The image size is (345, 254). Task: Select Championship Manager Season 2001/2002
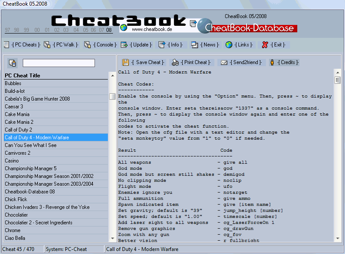(x=56, y=176)
